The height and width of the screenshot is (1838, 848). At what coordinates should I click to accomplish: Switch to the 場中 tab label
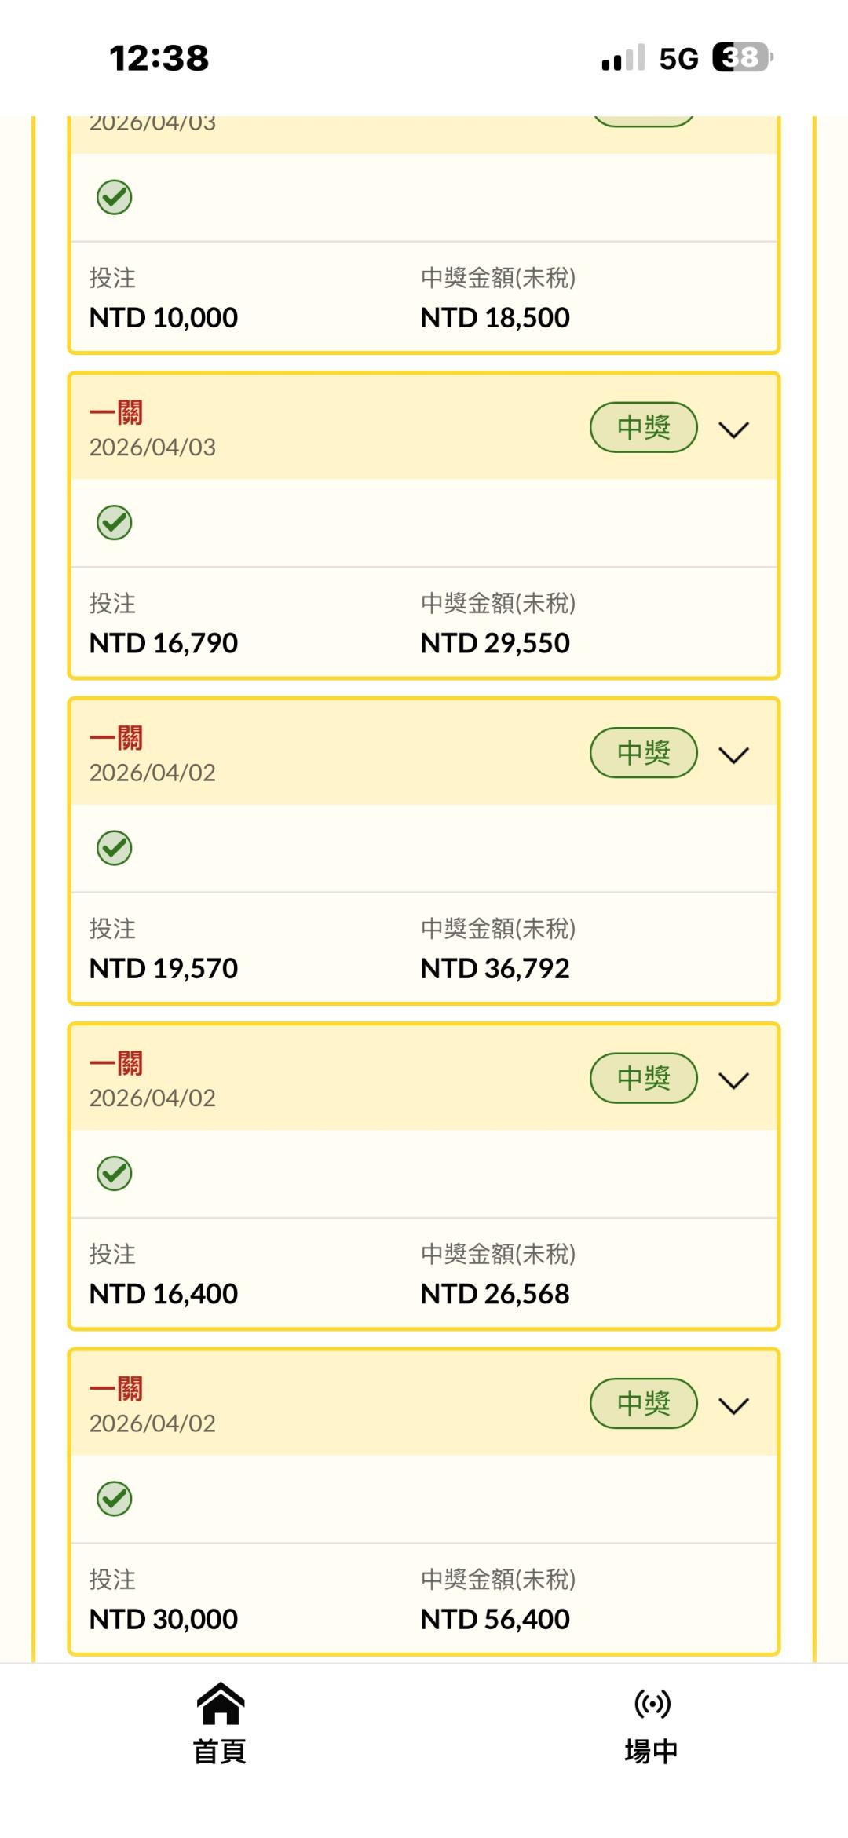point(652,1751)
